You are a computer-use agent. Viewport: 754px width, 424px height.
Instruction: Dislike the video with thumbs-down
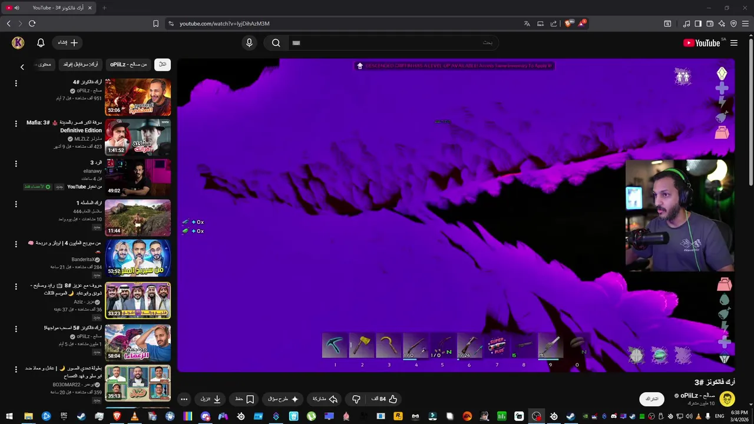pos(356,399)
